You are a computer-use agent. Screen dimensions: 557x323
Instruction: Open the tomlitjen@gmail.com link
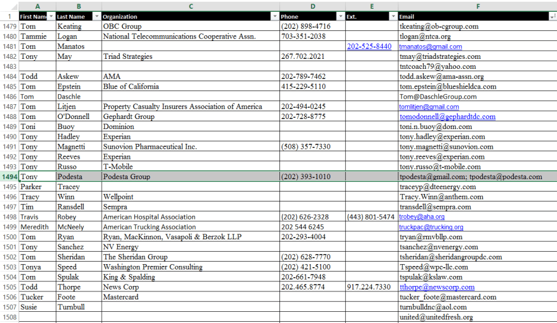pos(429,107)
